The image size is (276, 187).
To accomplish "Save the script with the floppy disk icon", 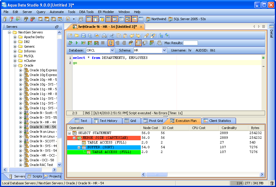I will click(83, 36).
